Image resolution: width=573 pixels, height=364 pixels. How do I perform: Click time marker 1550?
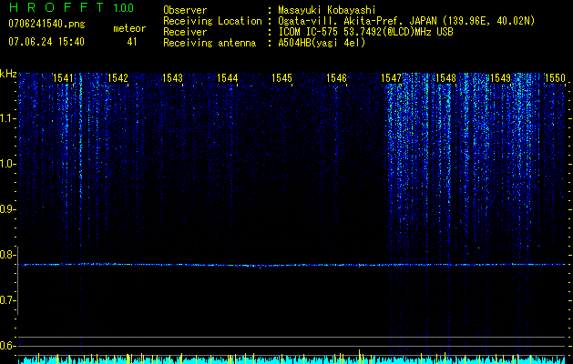555,78
